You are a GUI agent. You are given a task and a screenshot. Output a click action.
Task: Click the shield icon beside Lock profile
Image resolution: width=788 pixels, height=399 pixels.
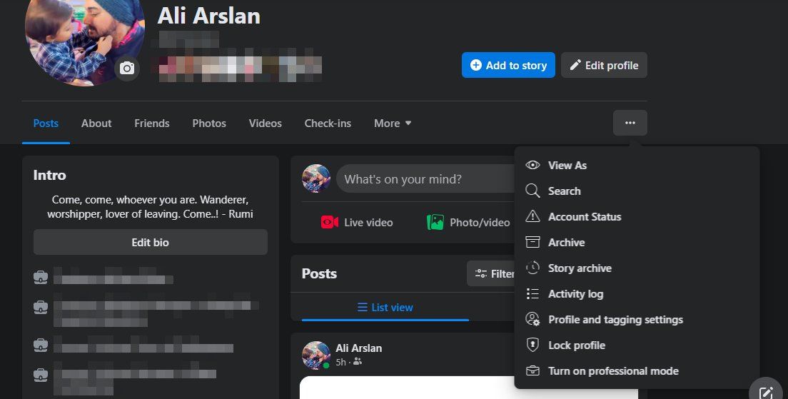point(532,345)
